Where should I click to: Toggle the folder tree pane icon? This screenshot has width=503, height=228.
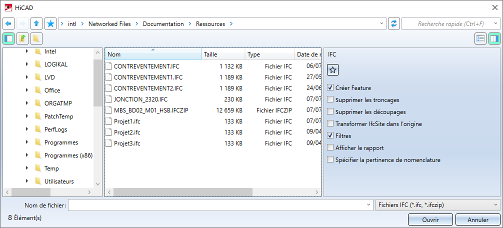point(8,38)
